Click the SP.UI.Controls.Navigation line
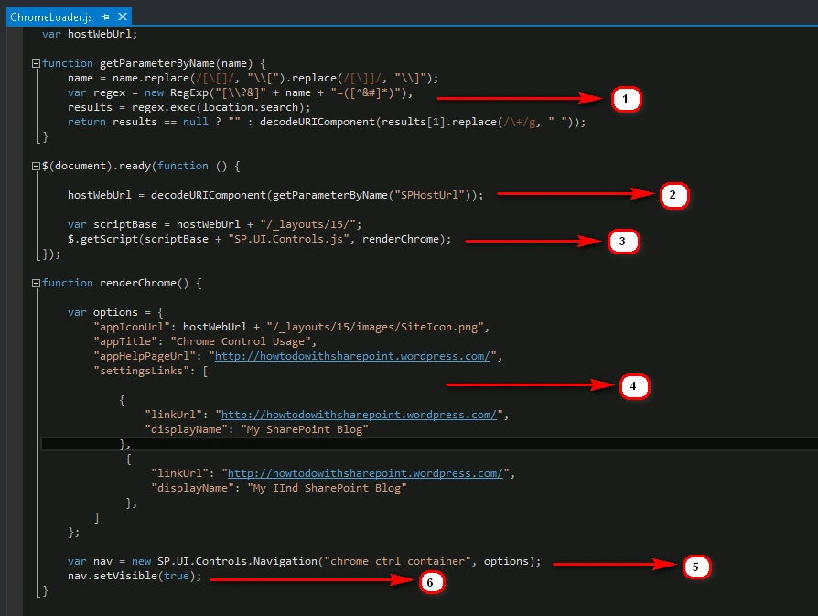Image resolution: width=818 pixels, height=616 pixels. [x=304, y=561]
